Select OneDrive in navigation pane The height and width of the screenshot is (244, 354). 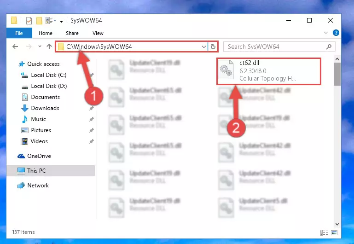34,156
